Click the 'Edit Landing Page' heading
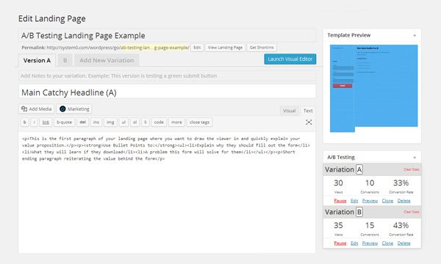Screen dimensions: 441x264 pos(52,19)
